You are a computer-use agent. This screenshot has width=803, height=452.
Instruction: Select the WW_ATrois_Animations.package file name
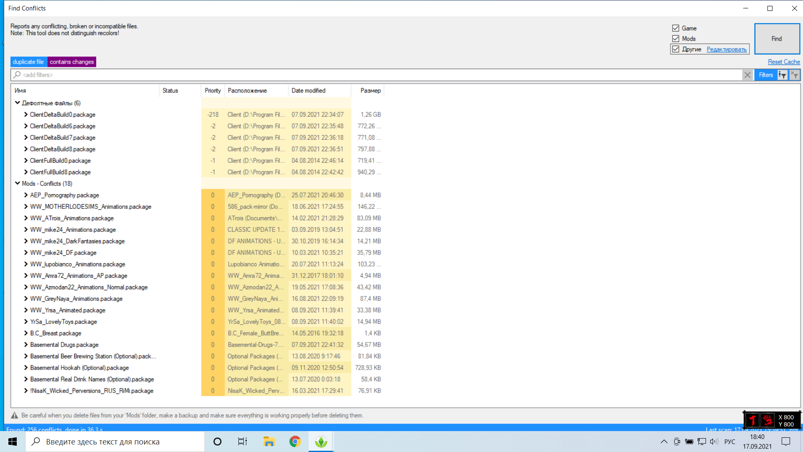point(72,218)
